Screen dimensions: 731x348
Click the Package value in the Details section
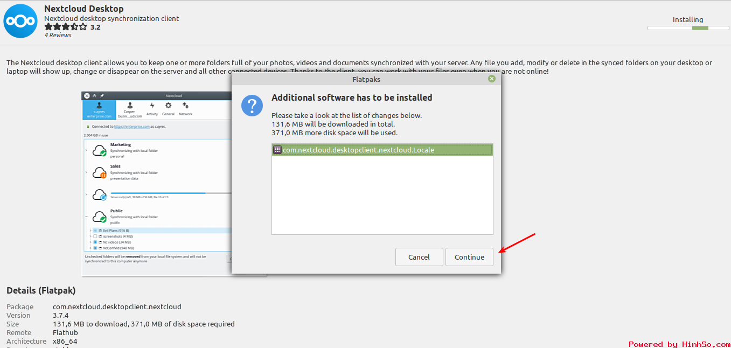pos(117,307)
